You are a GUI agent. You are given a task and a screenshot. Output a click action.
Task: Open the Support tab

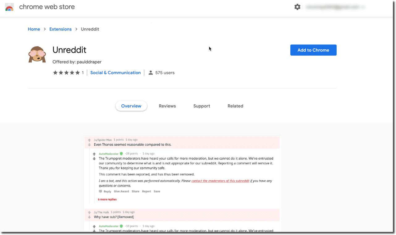pos(202,106)
